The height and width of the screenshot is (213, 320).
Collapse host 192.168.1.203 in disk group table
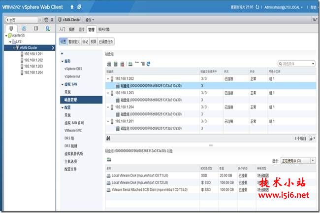108,93
